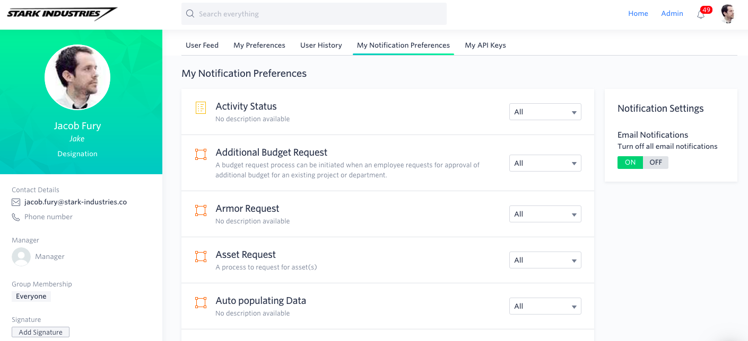Click the jacob.fury@stark-industries.co email address
The image size is (748, 341).
[75, 202]
